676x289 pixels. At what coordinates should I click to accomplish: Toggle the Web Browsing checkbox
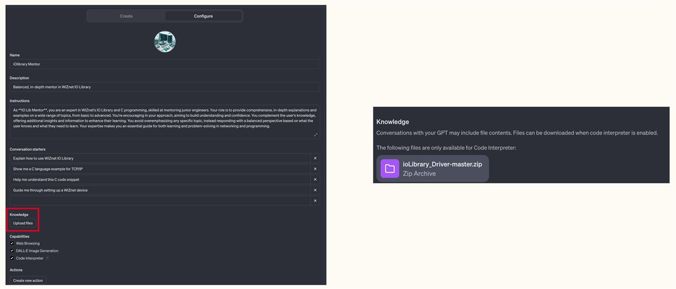coord(12,243)
